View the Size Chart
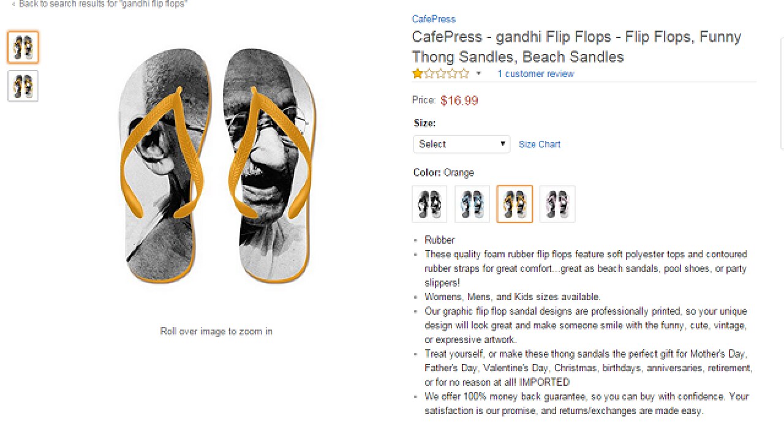This screenshot has height=441, width=784. (x=540, y=144)
